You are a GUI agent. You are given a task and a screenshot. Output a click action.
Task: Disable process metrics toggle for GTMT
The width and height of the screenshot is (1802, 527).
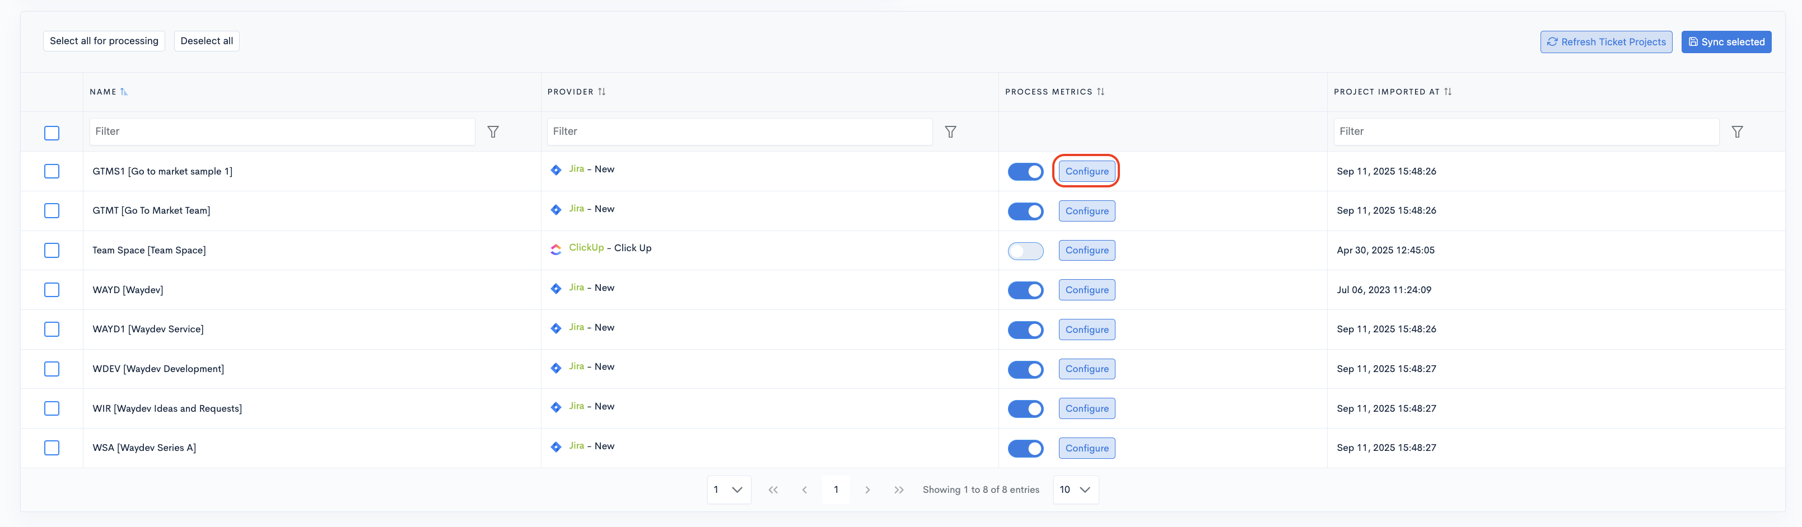(1025, 211)
